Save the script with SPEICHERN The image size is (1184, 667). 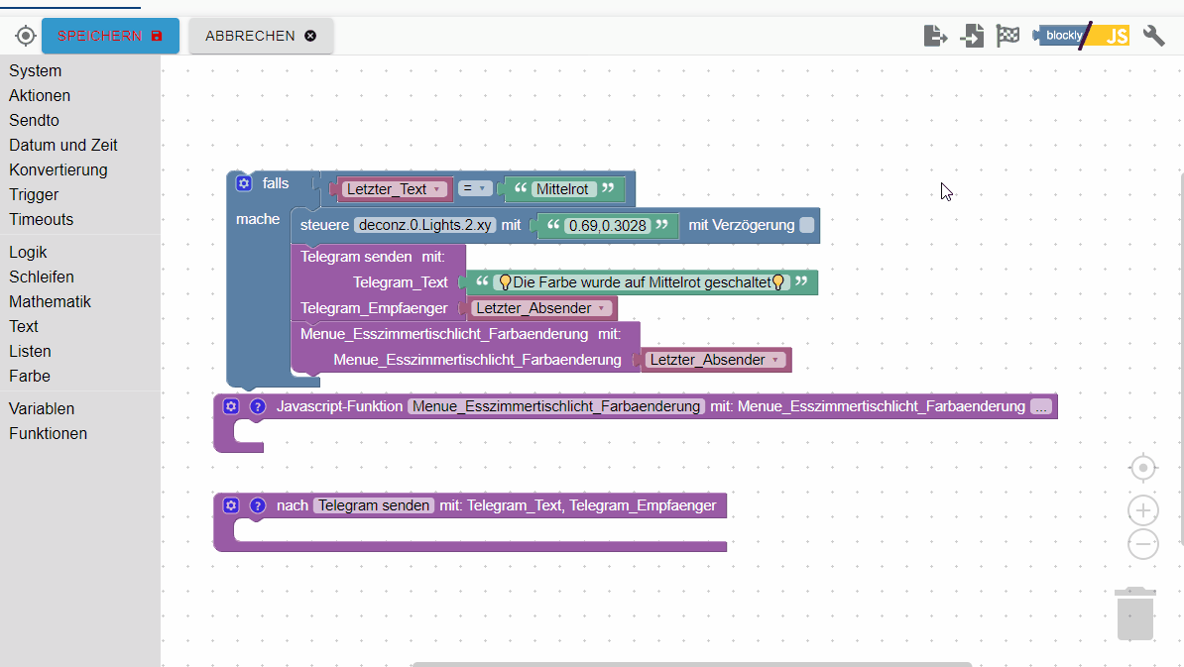point(110,36)
